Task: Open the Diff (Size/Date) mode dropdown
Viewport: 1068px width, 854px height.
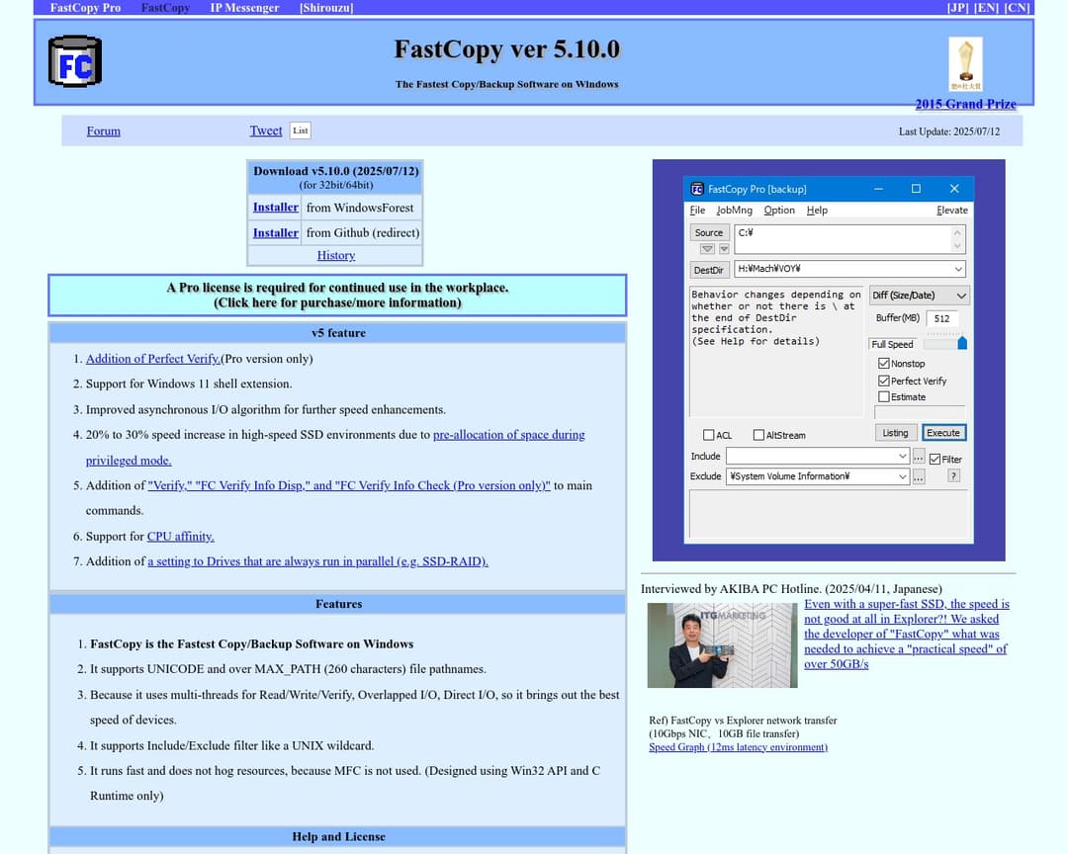Action: [x=919, y=295]
